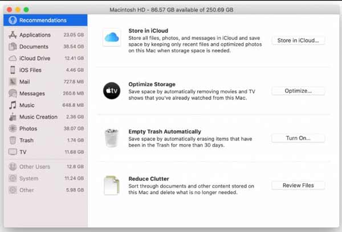Viewport: 342px width, 232px height.
Task: Click the 727.8 MB size value
Action: click(x=74, y=82)
